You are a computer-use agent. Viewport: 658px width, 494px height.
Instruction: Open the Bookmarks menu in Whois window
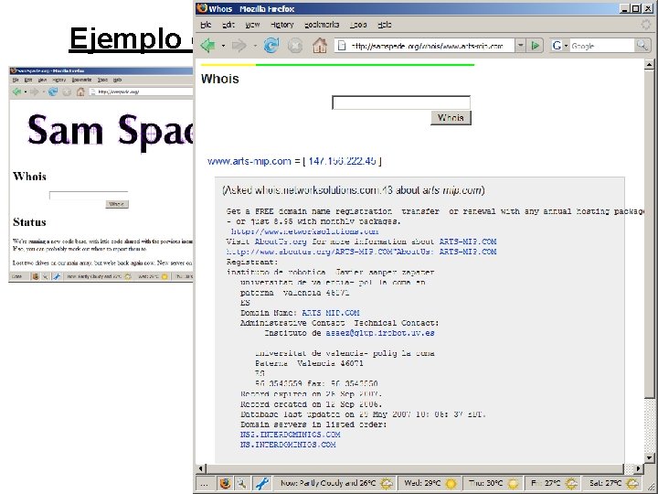322,25
